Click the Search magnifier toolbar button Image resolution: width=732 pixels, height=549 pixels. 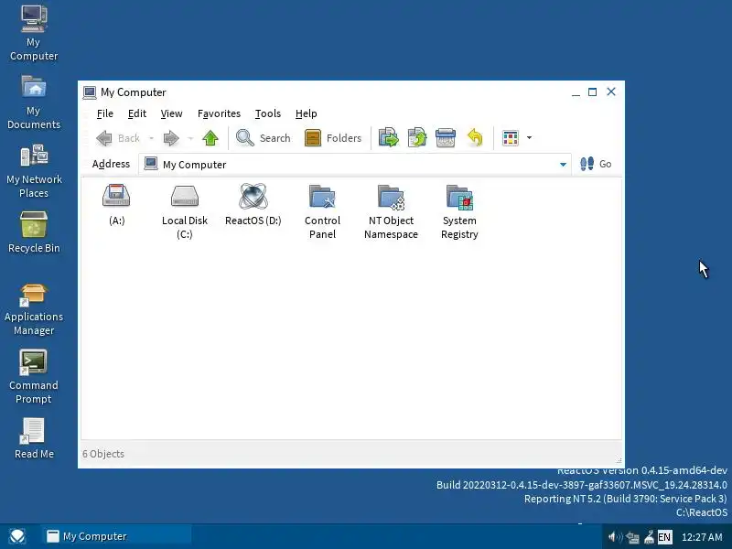264,138
